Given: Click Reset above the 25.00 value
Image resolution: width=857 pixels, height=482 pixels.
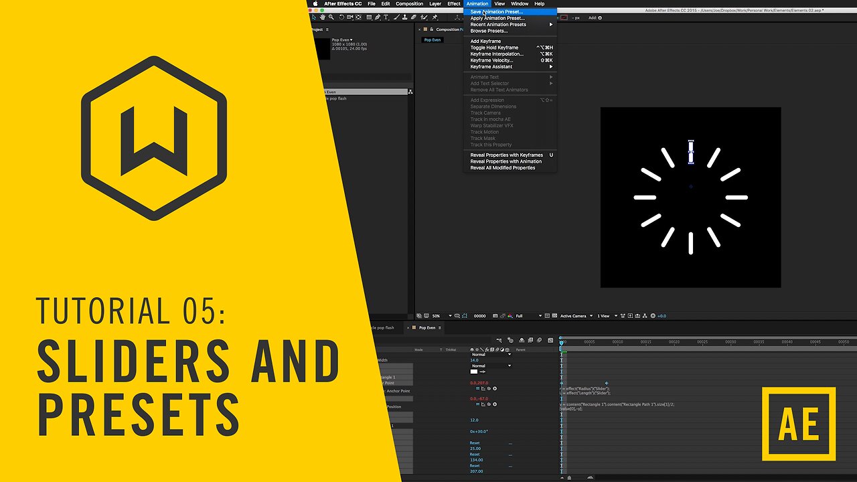Looking at the screenshot, I should pyautogui.click(x=475, y=443).
